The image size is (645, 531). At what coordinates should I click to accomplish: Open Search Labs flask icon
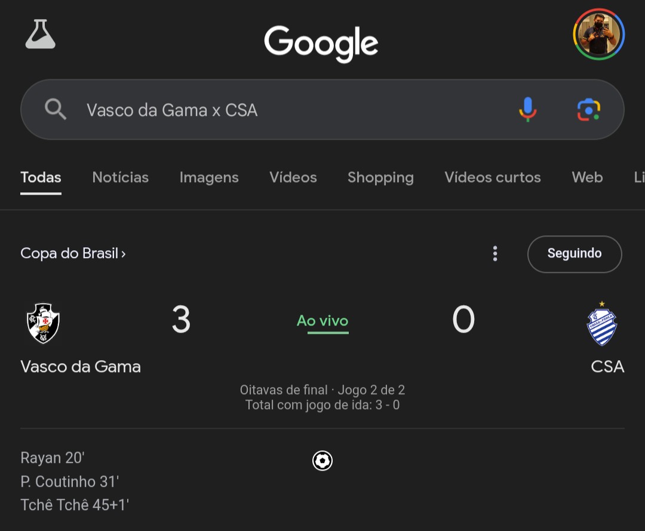pyautogui.click(x=41, y=34)
